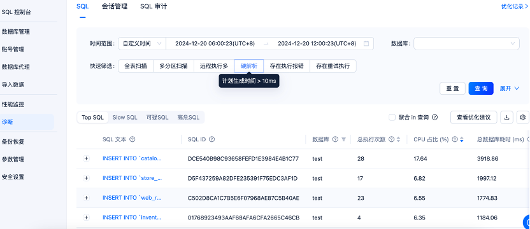Toggle 全表扫描 quick filter
The width and height of the screenshot is (530, 229).
[136, 66]
